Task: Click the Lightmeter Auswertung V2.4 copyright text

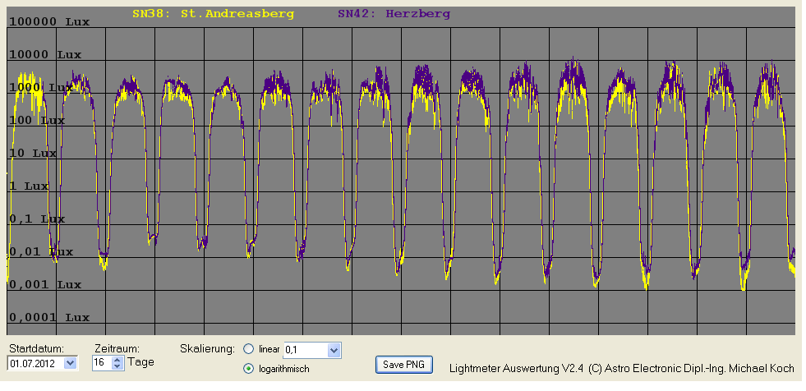Action: click(x=622, y=369)
